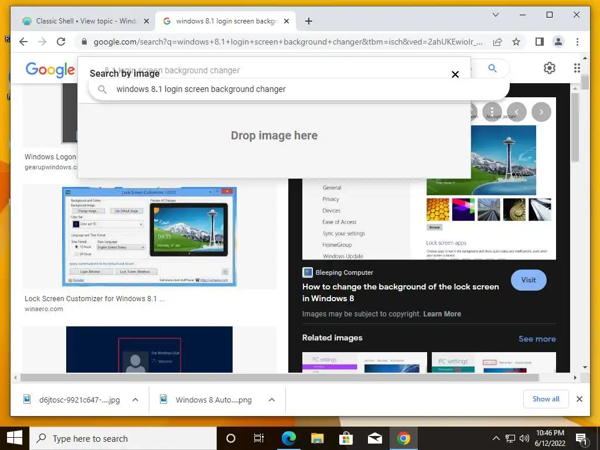Expand options for Windows 8 Auto png download

[x=272, y=400]
